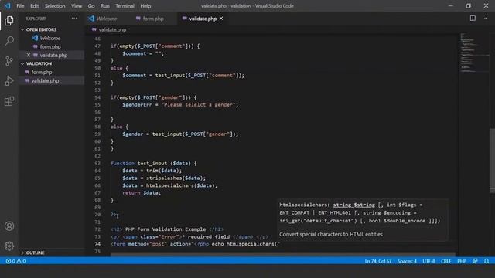Click the 'Please selalct a gender' string
495x278 pixels.
pos(200,105)
